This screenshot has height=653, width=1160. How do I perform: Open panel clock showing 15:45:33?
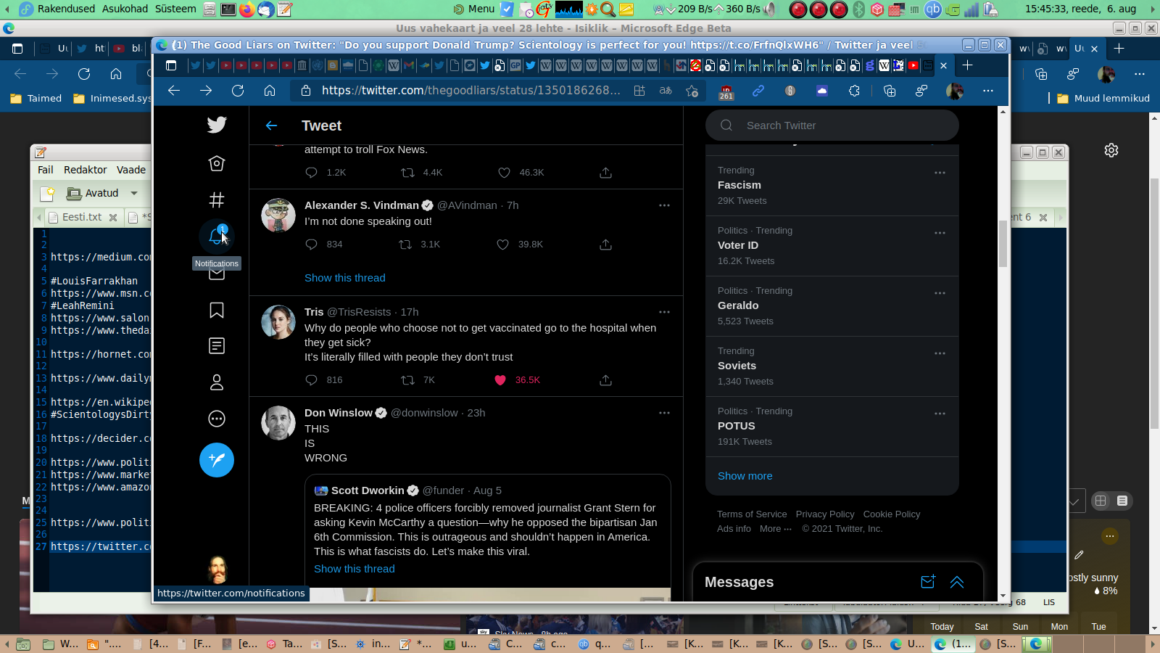coord(1081,9)
